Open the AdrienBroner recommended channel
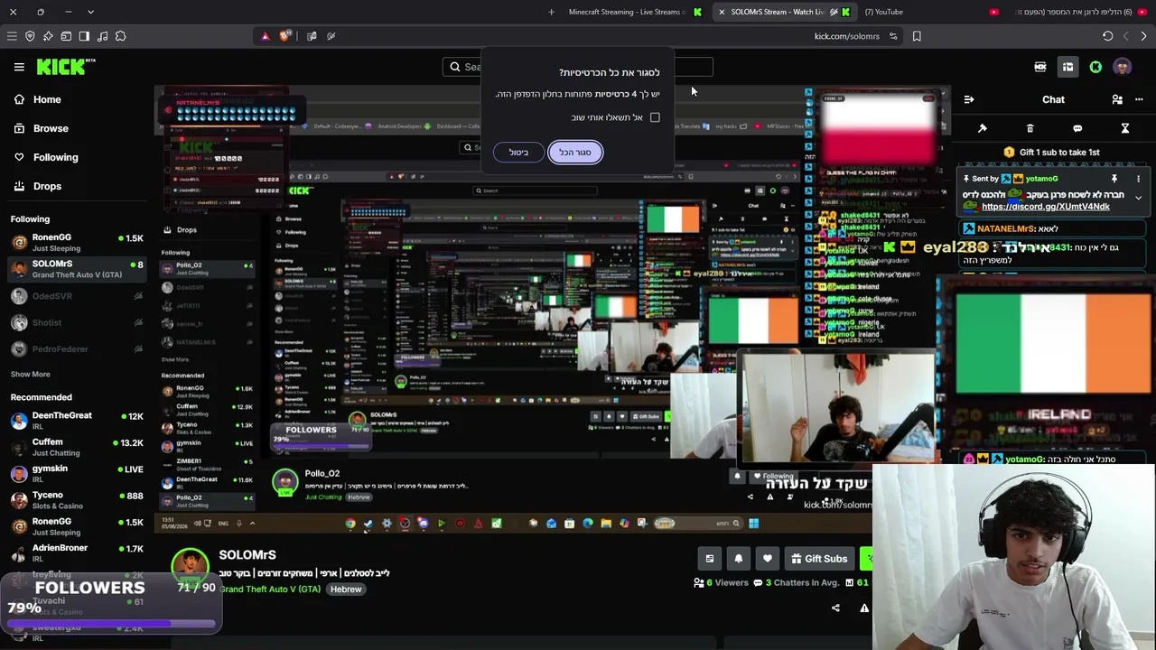The image size is (1156, 650). tap(77, 552)
